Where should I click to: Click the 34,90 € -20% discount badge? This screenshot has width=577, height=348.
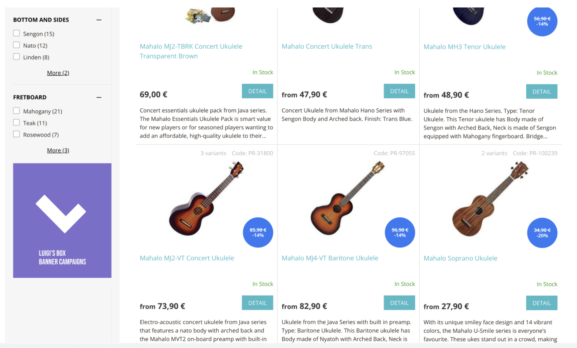542,233
